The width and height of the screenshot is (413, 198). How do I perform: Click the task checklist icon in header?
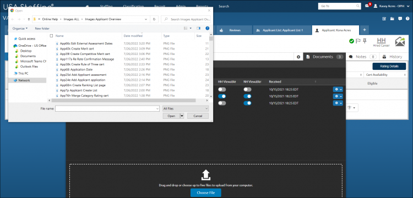click(384, 19)
